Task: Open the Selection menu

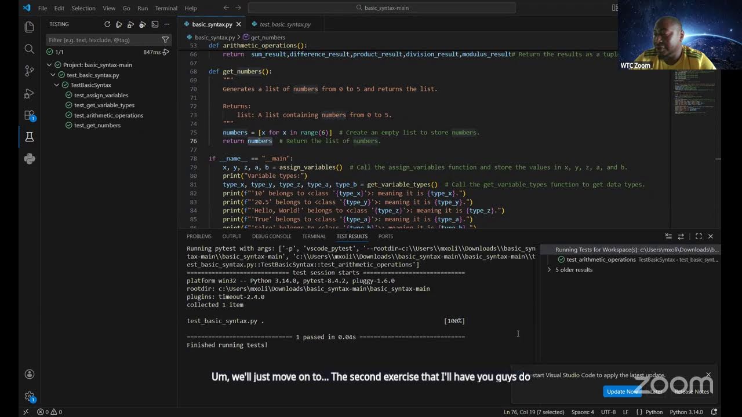Action: pyautogui.click(x=83, y=8)
